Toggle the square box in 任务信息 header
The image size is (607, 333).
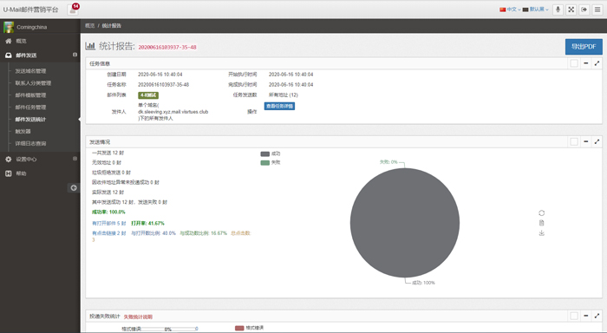pos(574,63)
